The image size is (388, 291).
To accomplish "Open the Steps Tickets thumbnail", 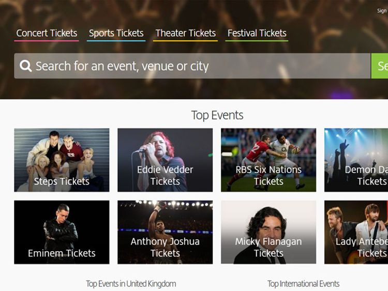I will [62, 160].
